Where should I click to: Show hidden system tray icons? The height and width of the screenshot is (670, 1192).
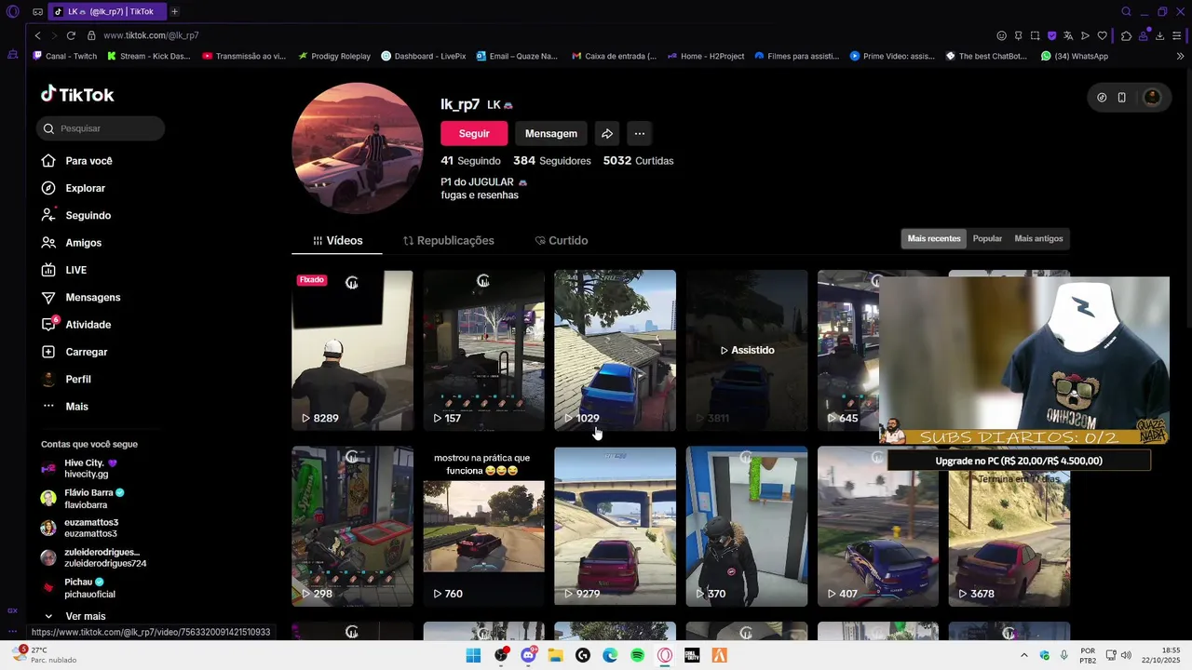coord(1023,655)
